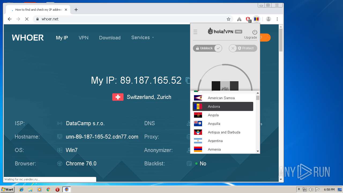Click the My IP: 89.187.165.52 heading
Screen dimensions: 343x193
point(136,80)
